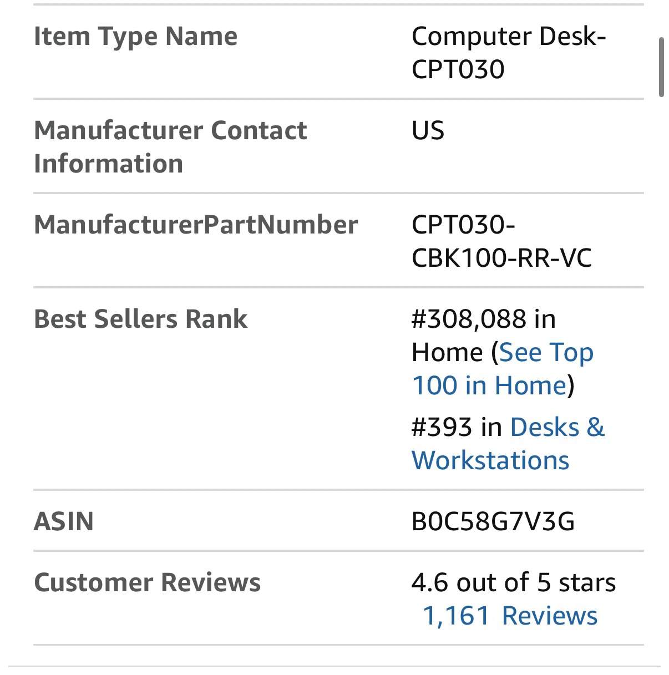Screen dimensions: 669x675
Task: Click the #393 rank number
Action: coord(442,427)
